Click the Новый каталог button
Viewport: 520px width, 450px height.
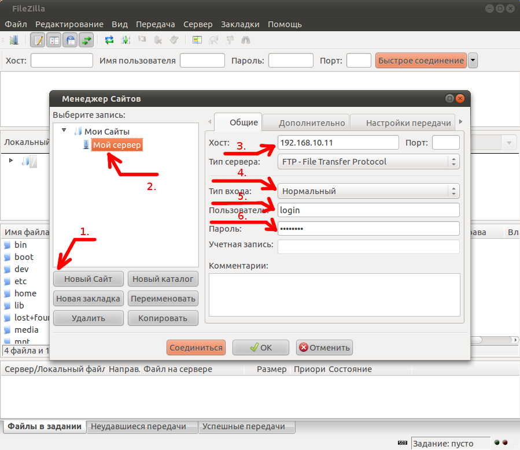[163, 279]
